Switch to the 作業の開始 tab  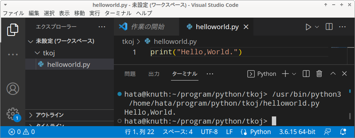coord(146,27)
